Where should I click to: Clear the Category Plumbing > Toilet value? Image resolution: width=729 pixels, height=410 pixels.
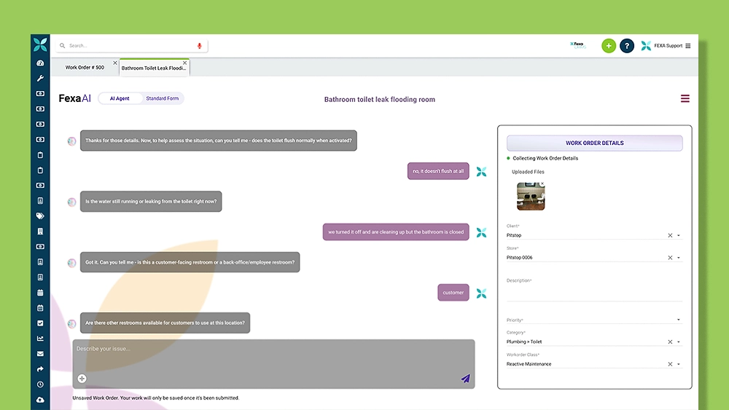[670, 342]
